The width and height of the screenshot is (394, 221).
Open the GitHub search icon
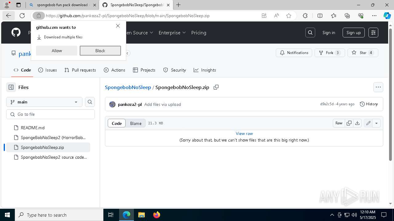point(310,33)
